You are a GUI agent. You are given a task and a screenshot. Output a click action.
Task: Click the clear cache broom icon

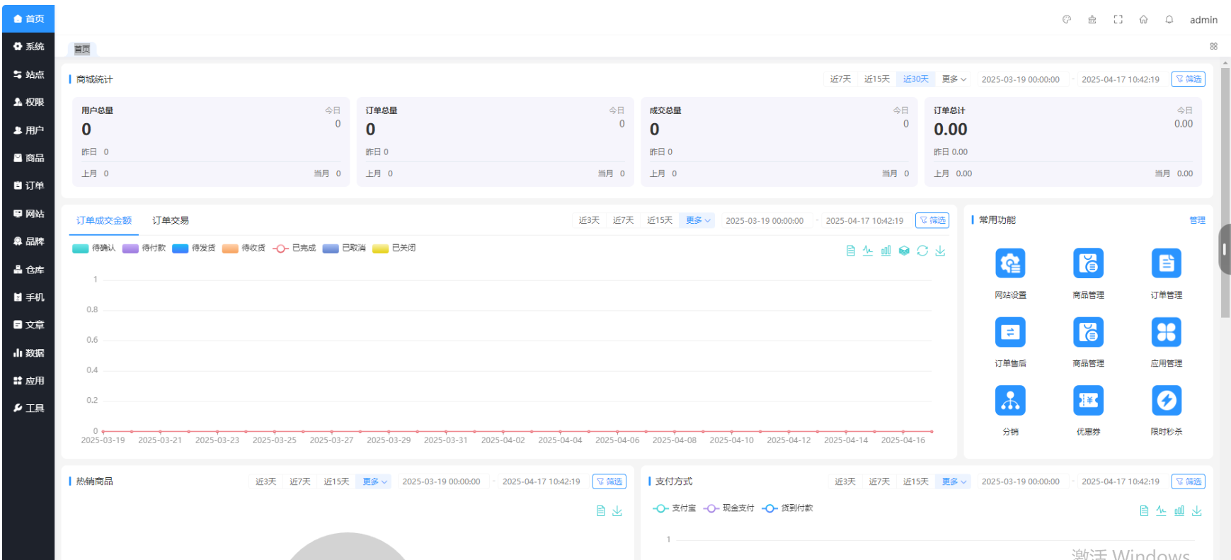(1092, 20)
